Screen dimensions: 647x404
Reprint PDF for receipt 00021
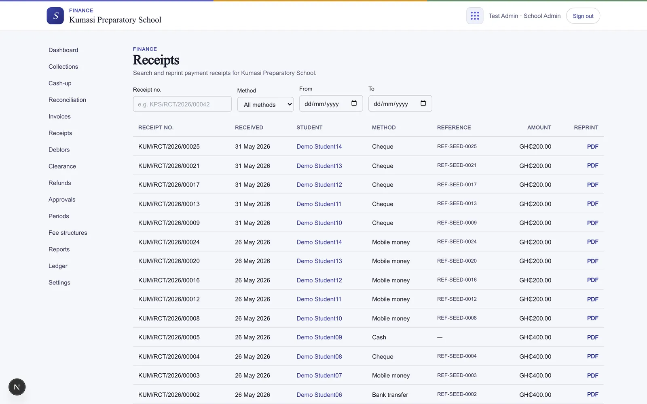[x=592, y=166]
